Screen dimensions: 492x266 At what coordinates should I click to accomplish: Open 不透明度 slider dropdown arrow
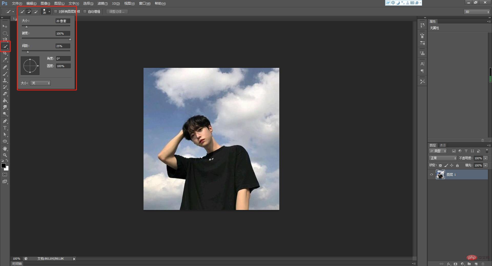tap(486, 158)
